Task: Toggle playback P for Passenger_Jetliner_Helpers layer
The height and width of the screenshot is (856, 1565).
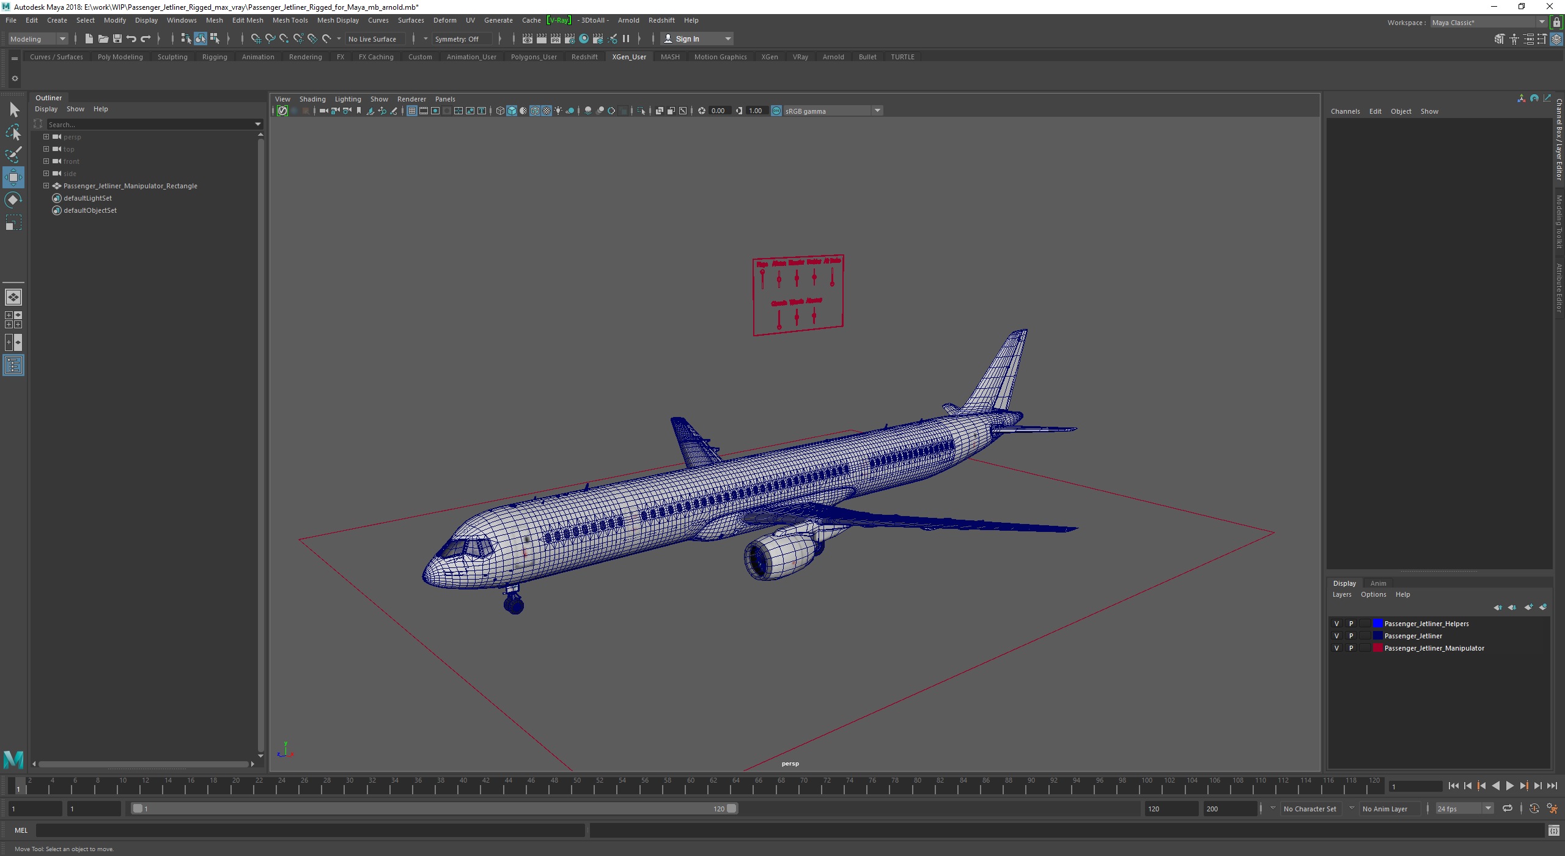Action: 1351,624
